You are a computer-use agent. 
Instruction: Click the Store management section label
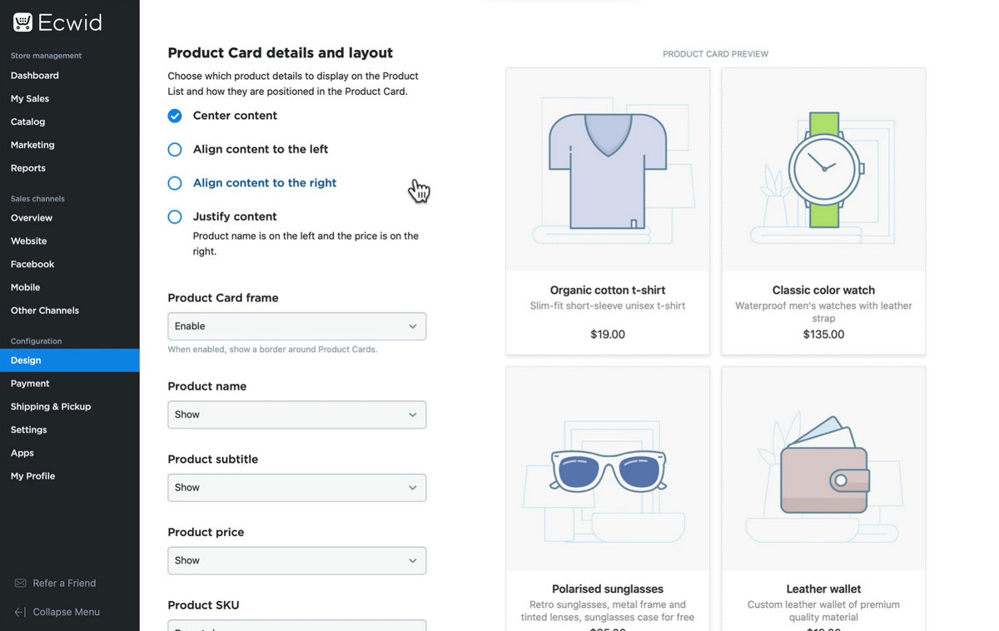coord(46,56)
